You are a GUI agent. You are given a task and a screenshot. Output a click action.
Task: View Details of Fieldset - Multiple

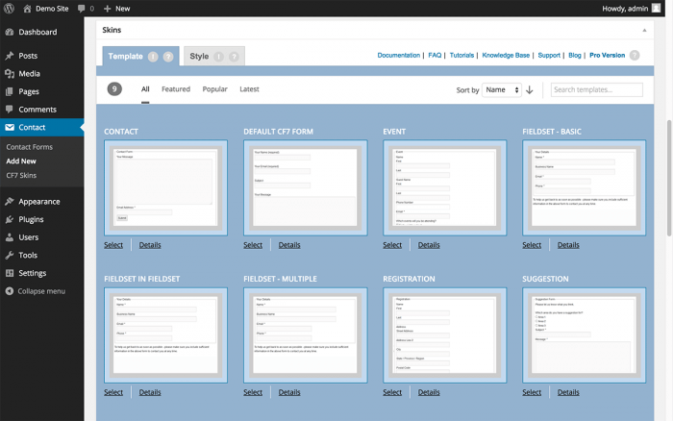pos(289,392)
